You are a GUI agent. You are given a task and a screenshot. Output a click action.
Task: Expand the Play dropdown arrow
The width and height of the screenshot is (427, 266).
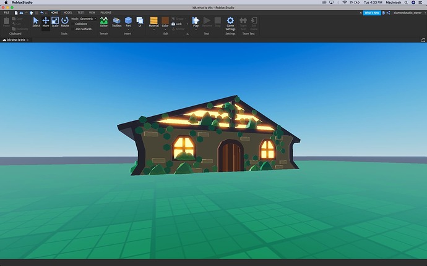(x=196, y=30)
